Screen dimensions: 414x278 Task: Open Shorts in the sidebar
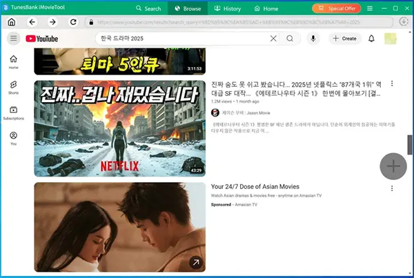pyautogui.click(x=13, y=87)
